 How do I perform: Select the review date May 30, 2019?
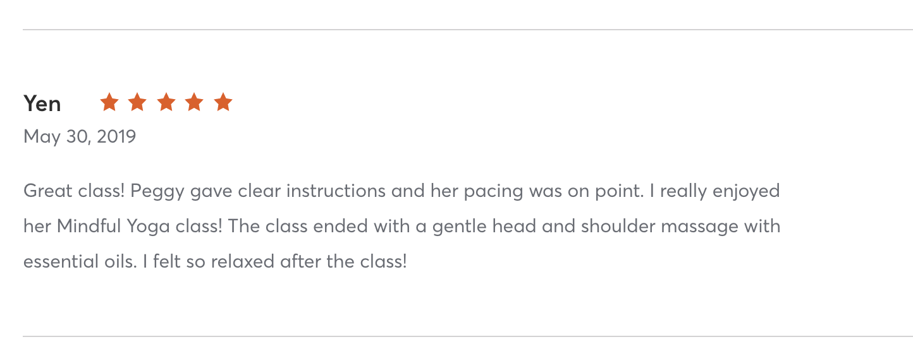pos(80,136)
